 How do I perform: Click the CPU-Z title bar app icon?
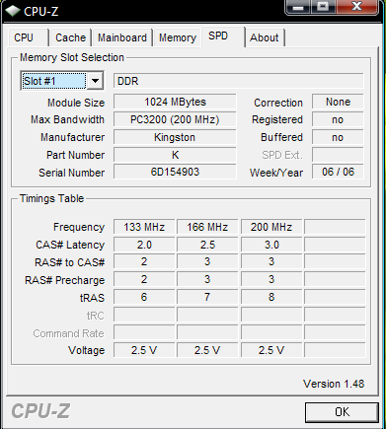[13, 11]
